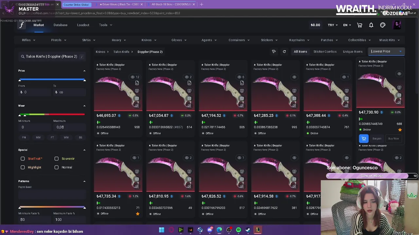Open the shopping cart in the header
The image size is (419, 235).
(x=360, y=25)
